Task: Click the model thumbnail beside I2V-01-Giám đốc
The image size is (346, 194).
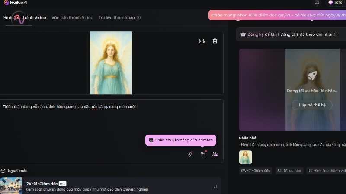Action: 11,186
